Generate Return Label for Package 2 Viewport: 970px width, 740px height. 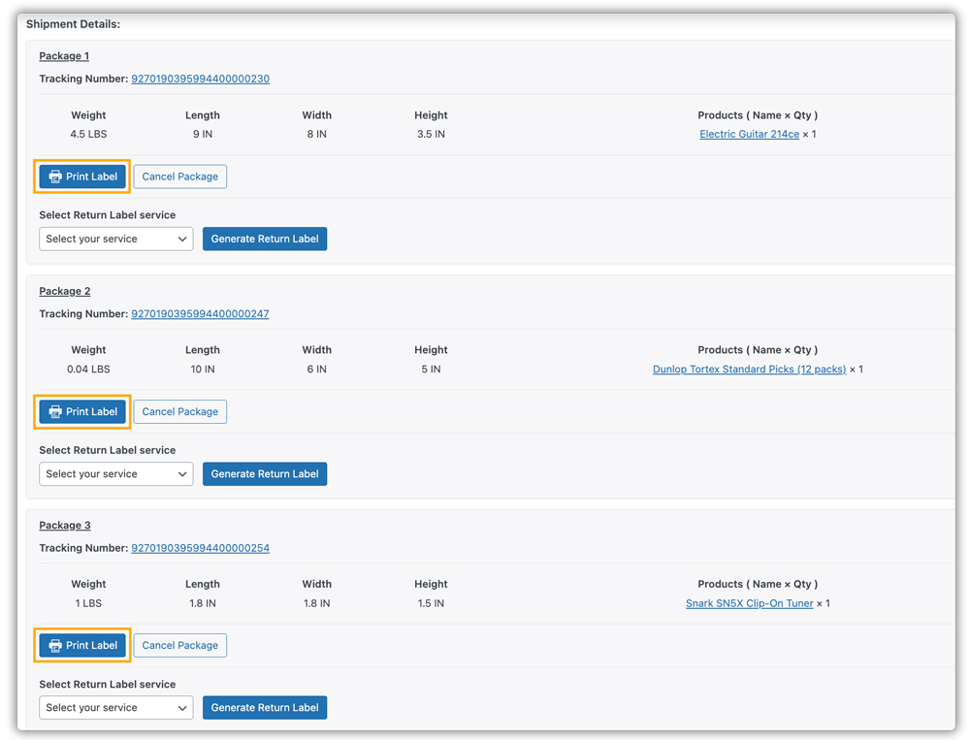[x=265, y=474]
